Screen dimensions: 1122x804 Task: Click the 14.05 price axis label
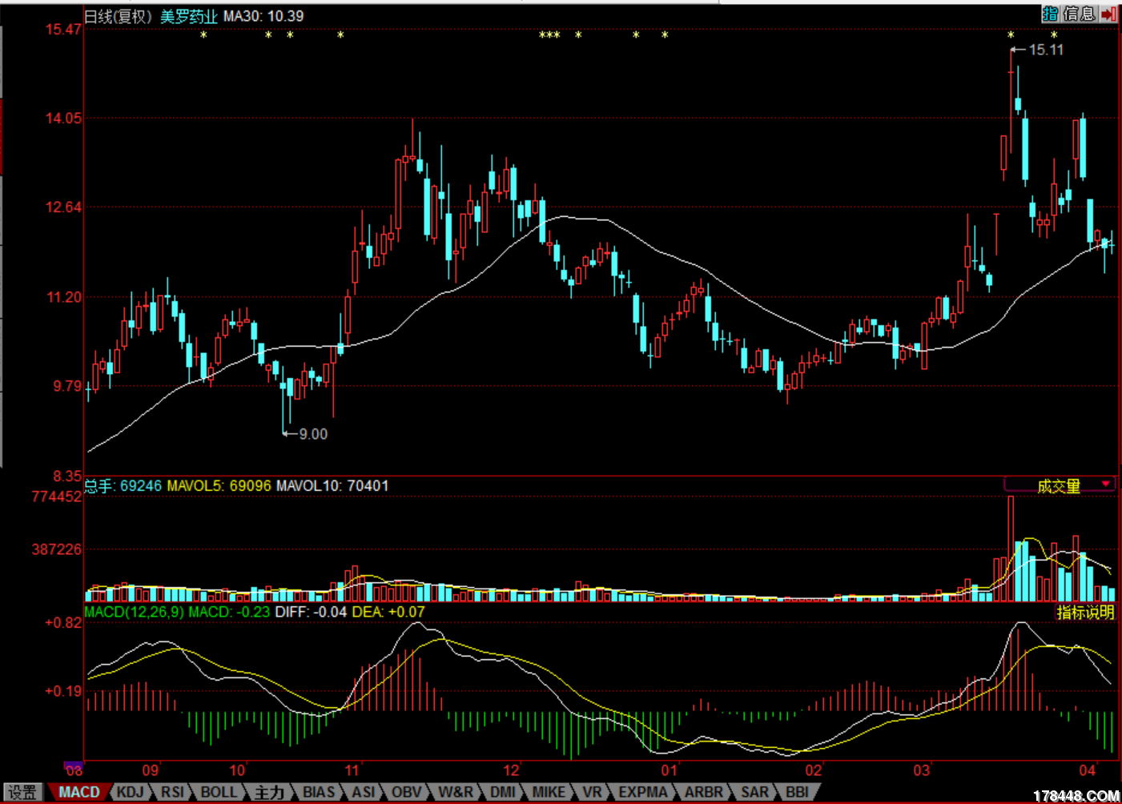(63, 119)
